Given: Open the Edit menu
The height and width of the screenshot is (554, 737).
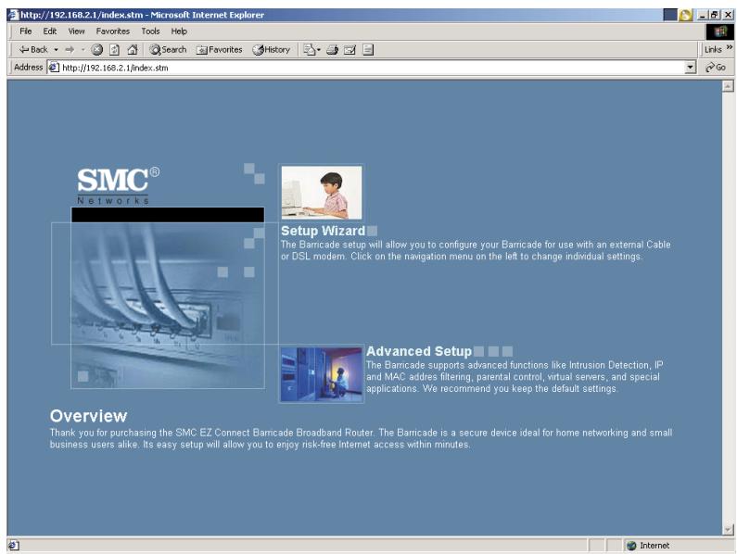Looking at the screenshot, I should click(50, 31).
